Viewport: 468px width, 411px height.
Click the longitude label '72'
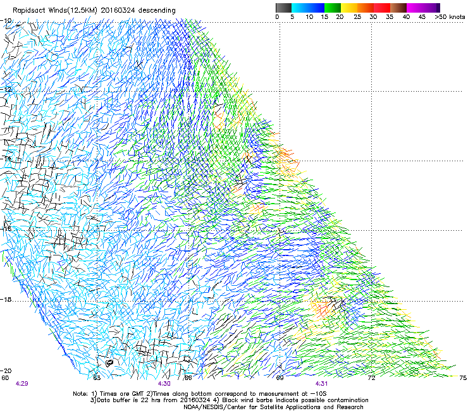click(x=371, y=378)
